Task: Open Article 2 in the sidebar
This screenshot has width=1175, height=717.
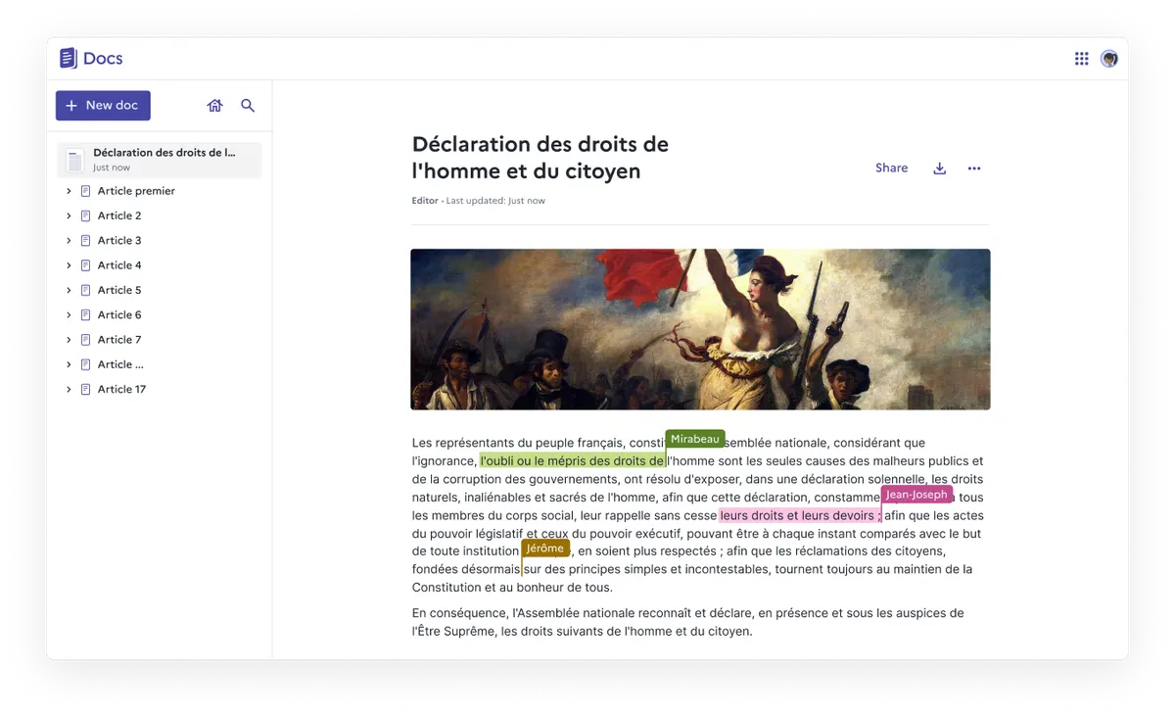Action: pos(119,215)
